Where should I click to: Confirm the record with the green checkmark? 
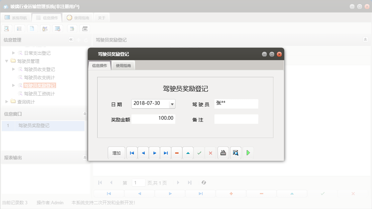point(199,153)
